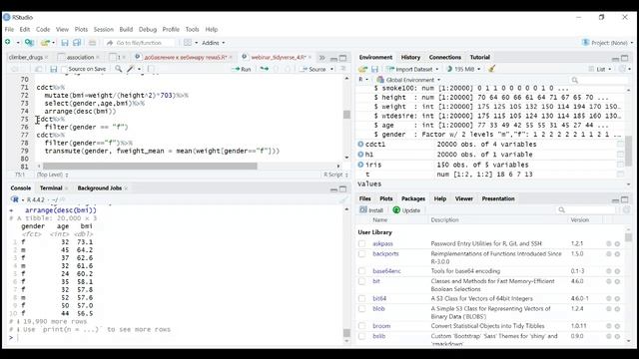Open the Global Environment dropdown
This screenshot has height=359, width=639.
point(408,80)
